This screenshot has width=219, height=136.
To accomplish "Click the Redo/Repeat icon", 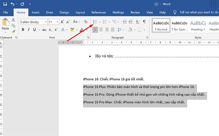I will coord(22,4).
